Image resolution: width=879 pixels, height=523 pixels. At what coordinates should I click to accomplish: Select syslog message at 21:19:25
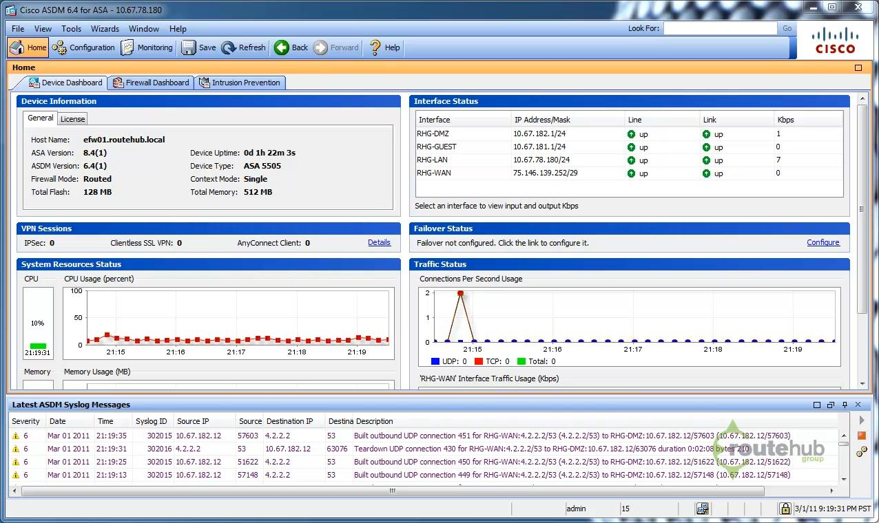point(424,462)
